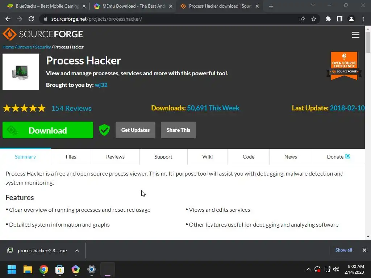
Task: Open the wj32 author link
Action: [x=101, y=85]
